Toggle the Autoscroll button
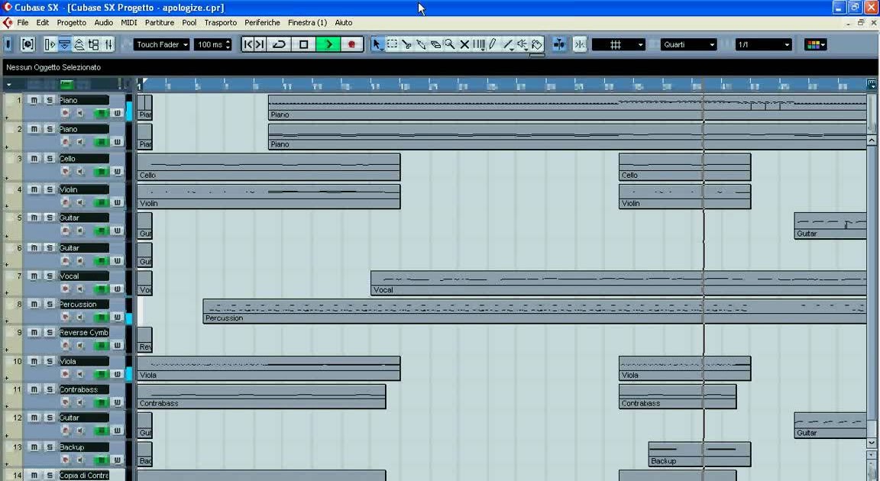The image size is (880, 481). pos(559,44)
